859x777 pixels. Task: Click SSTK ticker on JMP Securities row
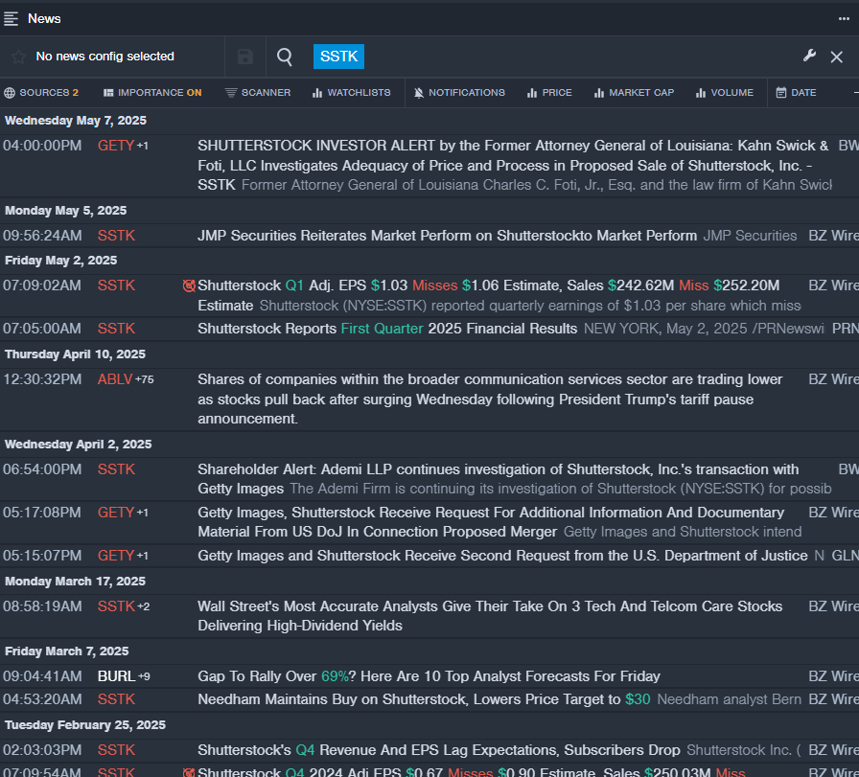tap(116, 236)
